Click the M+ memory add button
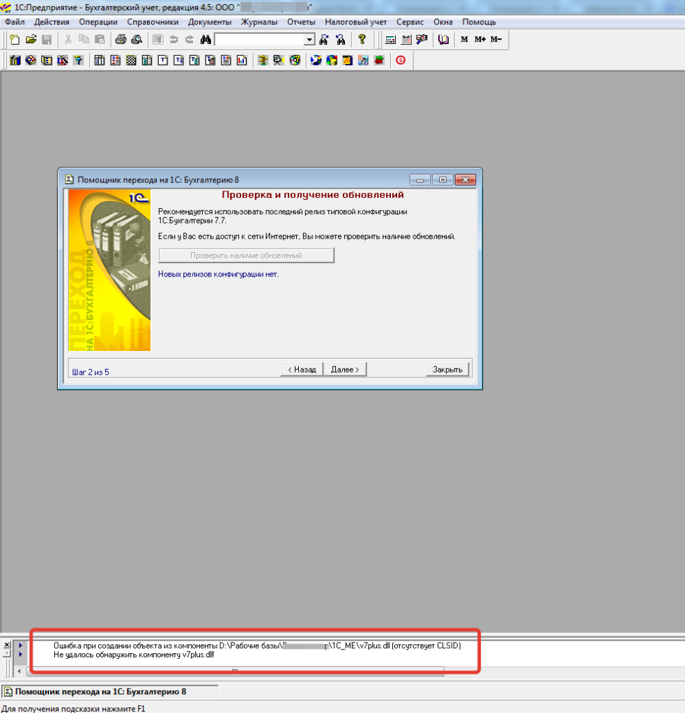The width and height of the screenshot is (685, 713). click(479, 40)
